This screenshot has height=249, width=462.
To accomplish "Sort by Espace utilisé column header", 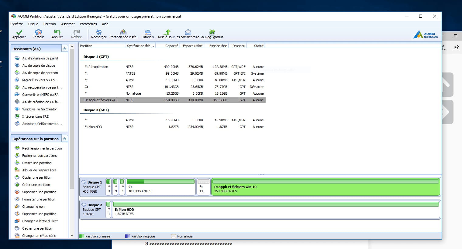I will pos(192,46).
